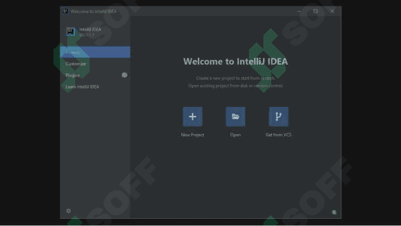Click the 'Create a new project' description text
The height and width of the screenshot is (226, 401).
tap(236, 78)
